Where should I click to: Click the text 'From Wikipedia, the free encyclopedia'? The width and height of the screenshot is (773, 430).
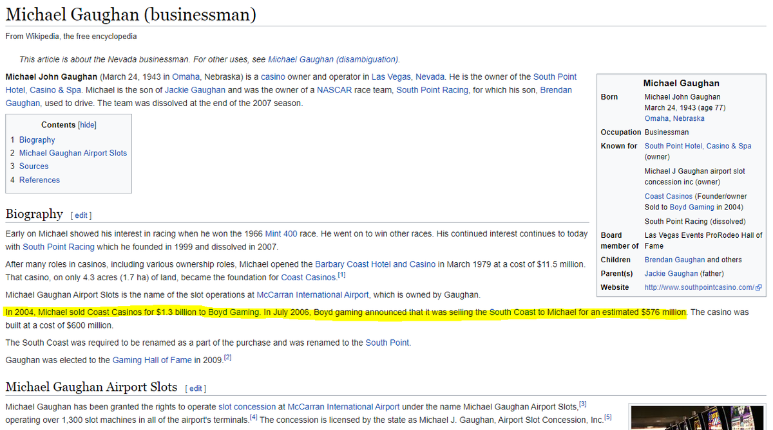[x=71, y=37]
